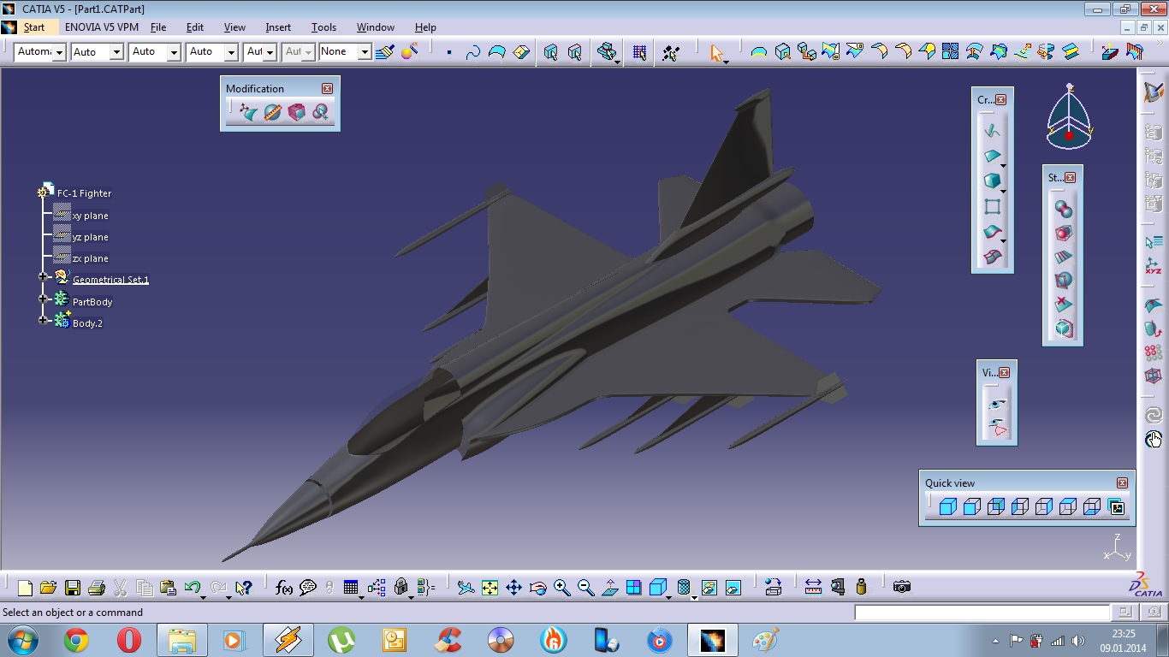Close the Quick view palette

click(x=1123, y=483)
